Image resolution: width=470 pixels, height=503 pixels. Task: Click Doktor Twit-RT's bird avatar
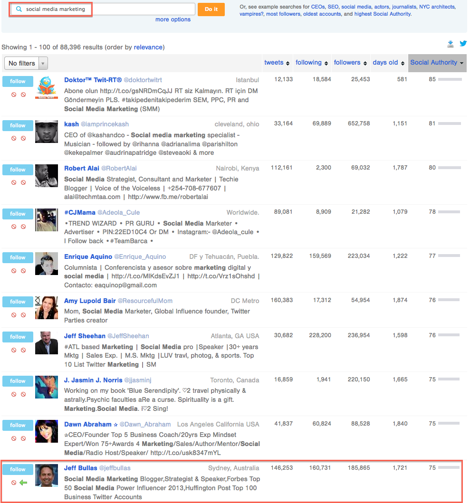pyautogui.click(x=47, y=87)
